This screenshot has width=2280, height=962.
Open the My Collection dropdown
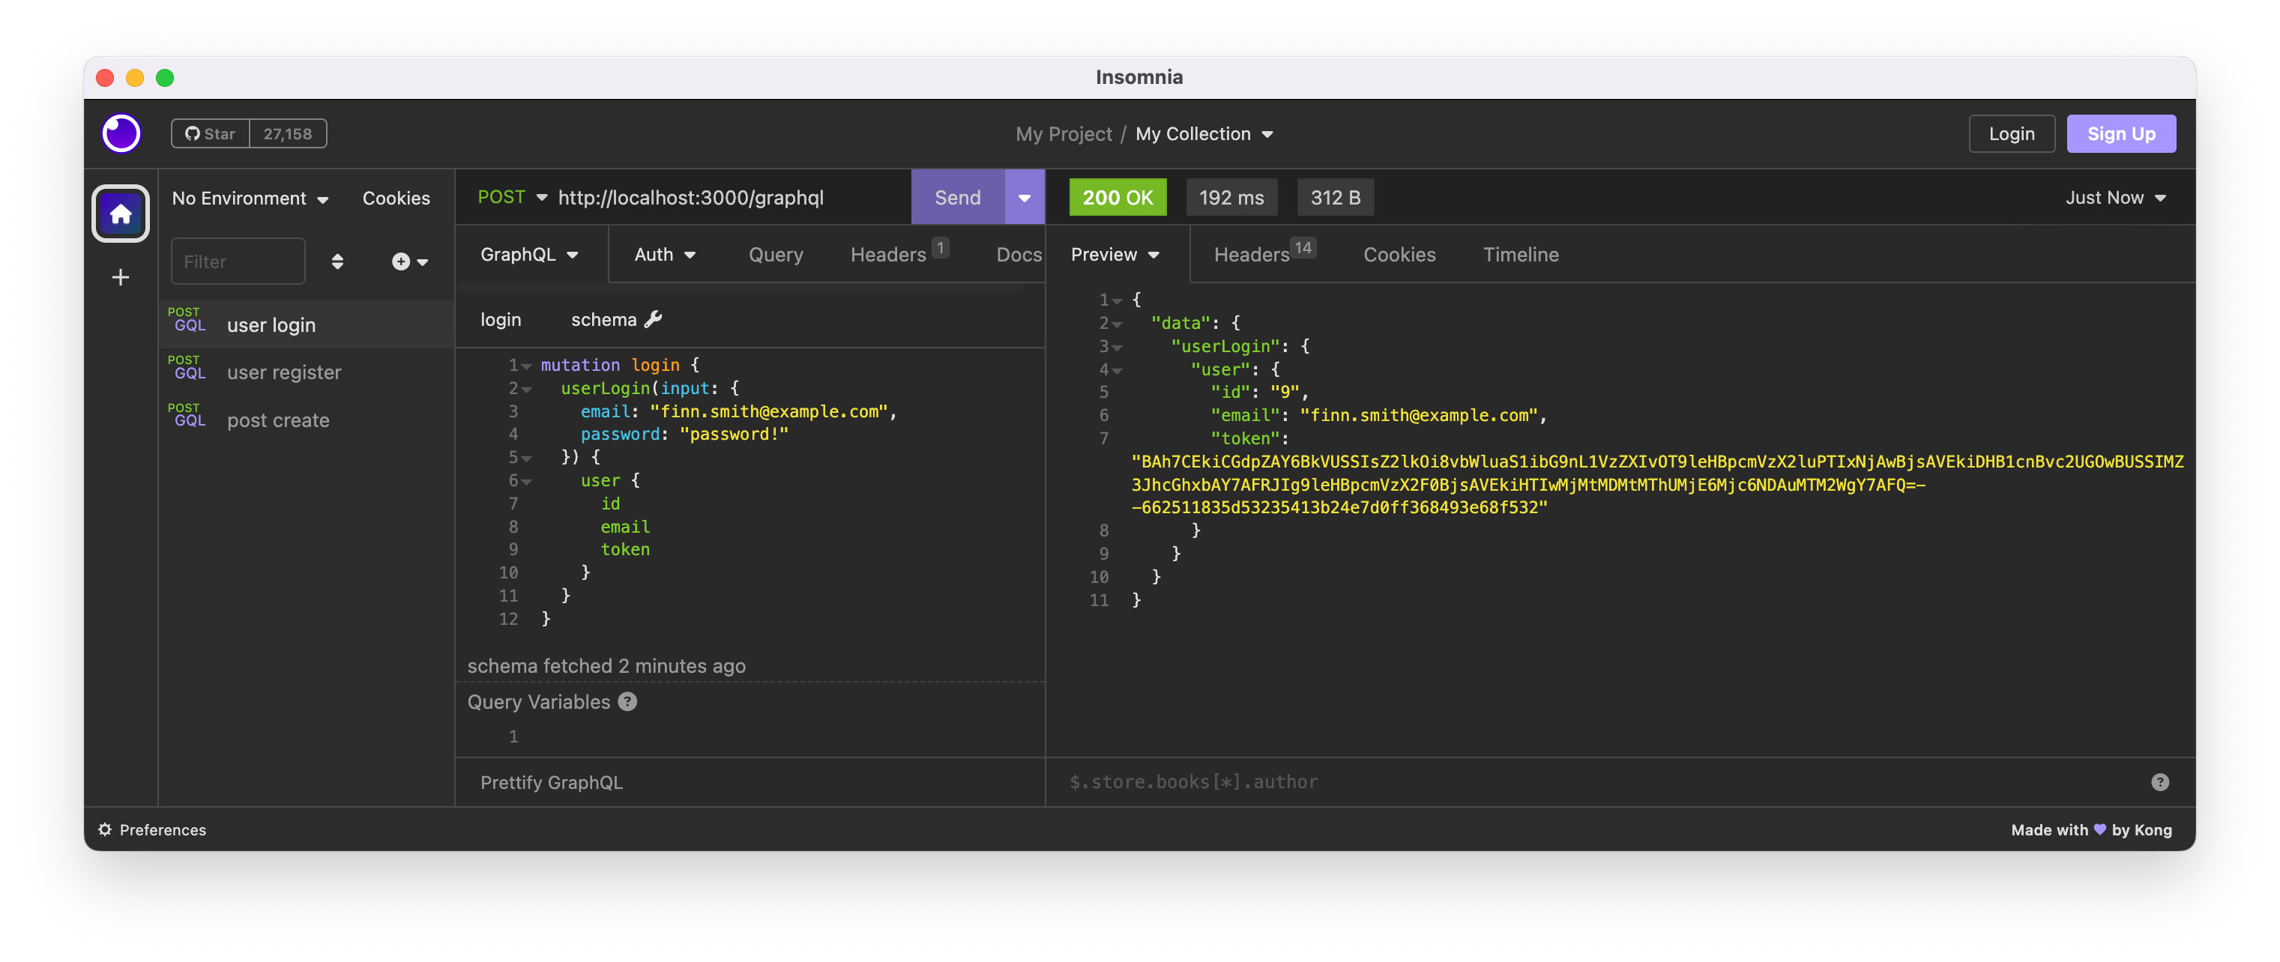pyautogui.click(x=1204, y=133)
